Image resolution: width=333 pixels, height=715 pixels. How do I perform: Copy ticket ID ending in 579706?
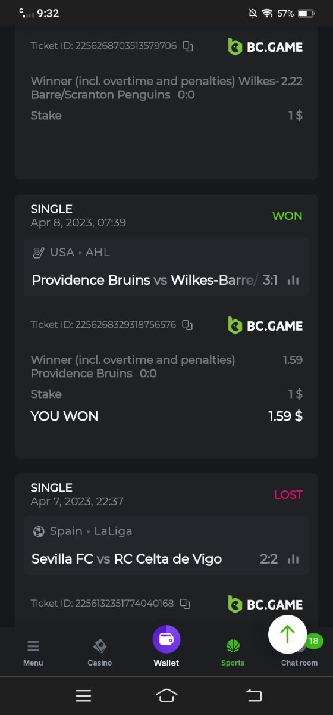point(188,46)
